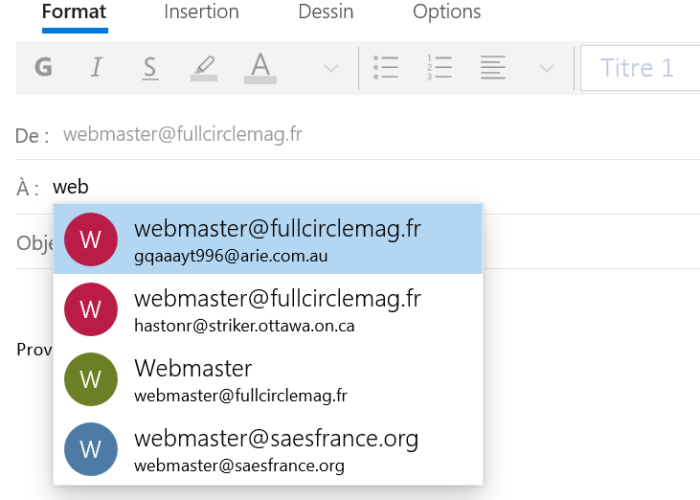This screenshot has height=500, width=700.
Task: Open the Titre 1 styles box
Action: (x=639, y=68)
